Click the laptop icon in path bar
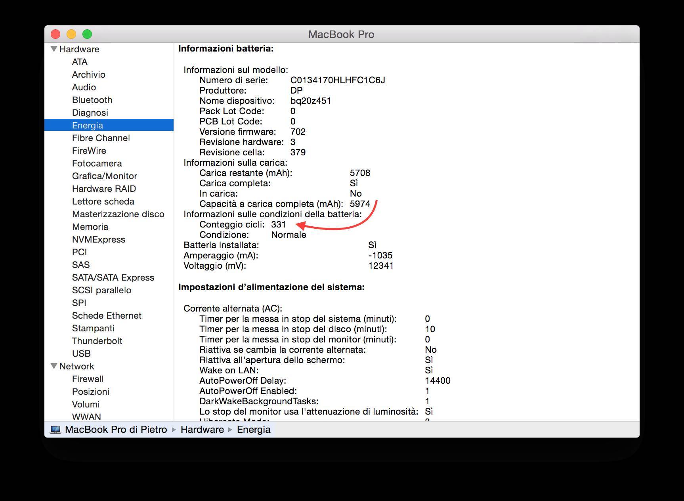This screenshot has height=501, width=684. coord(55,430)
